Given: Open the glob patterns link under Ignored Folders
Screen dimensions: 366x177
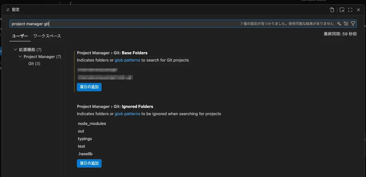Looking at the screenshot, I should [127, 114].
